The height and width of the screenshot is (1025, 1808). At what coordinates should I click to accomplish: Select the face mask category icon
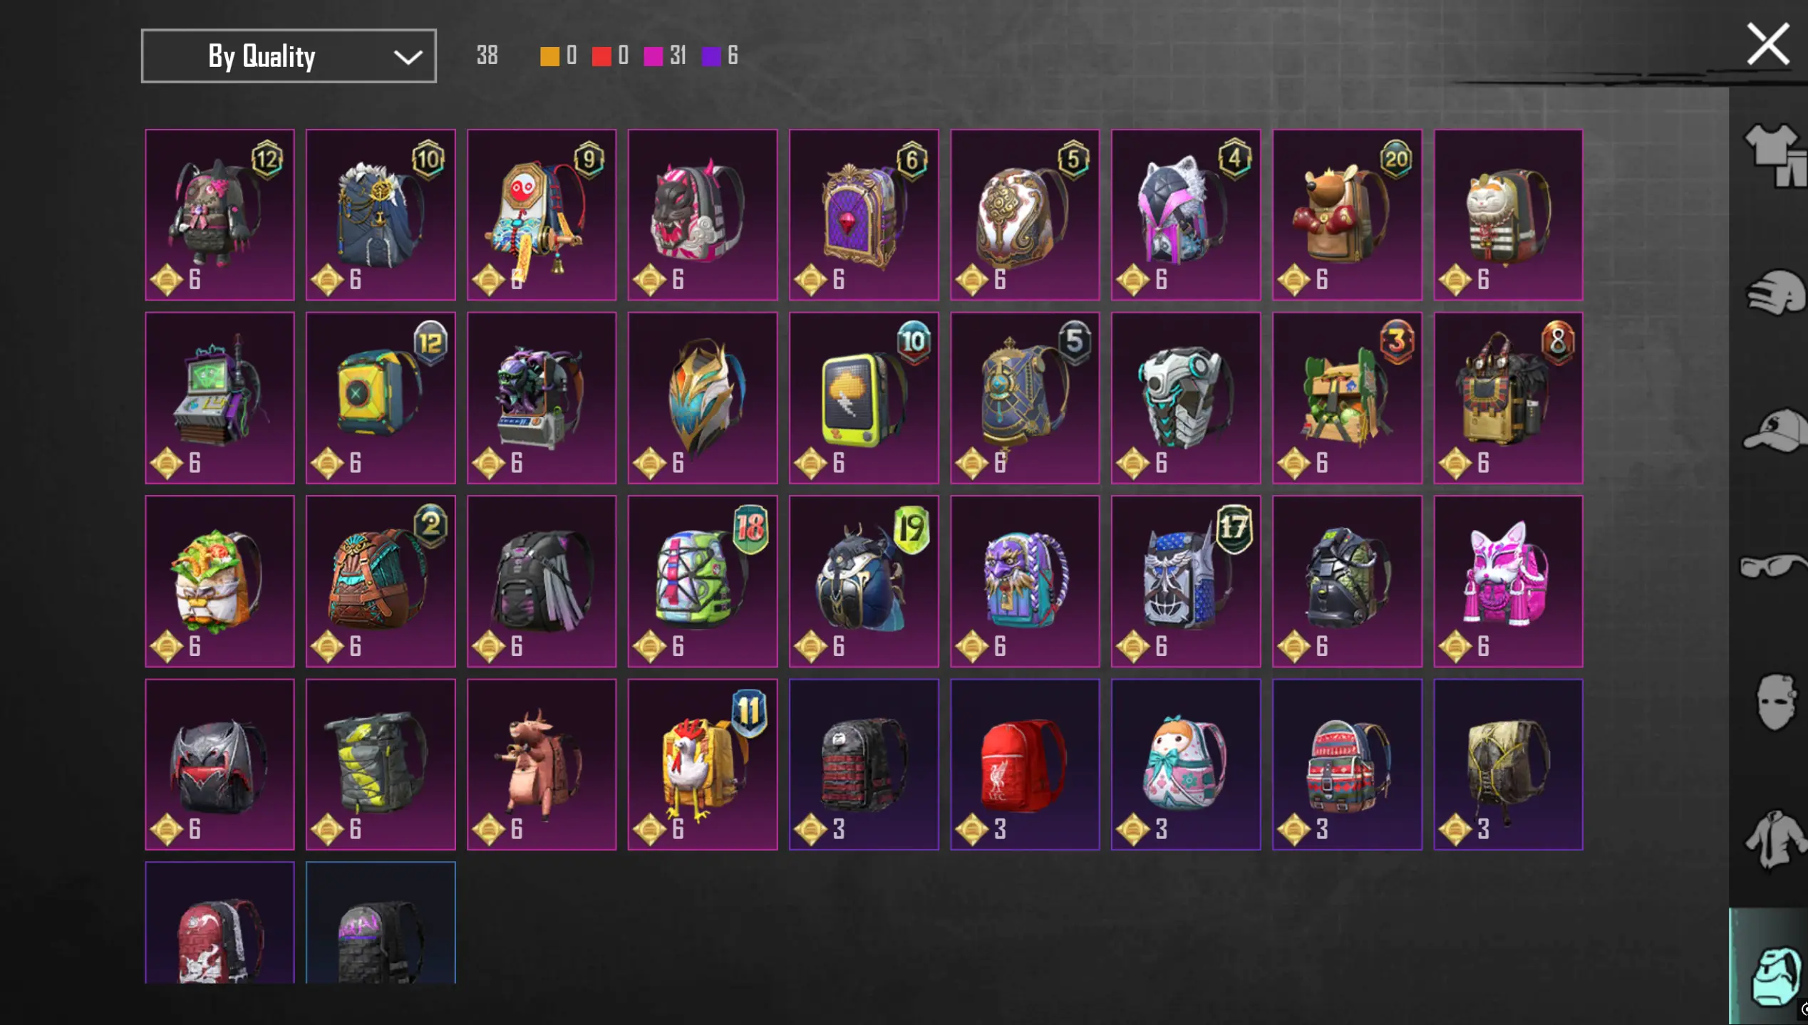click(x=1775, y=702)
